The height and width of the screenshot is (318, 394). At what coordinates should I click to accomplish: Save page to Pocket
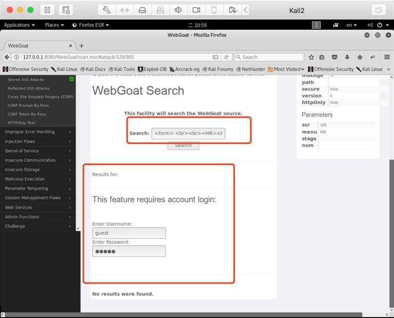pos(334,57)
